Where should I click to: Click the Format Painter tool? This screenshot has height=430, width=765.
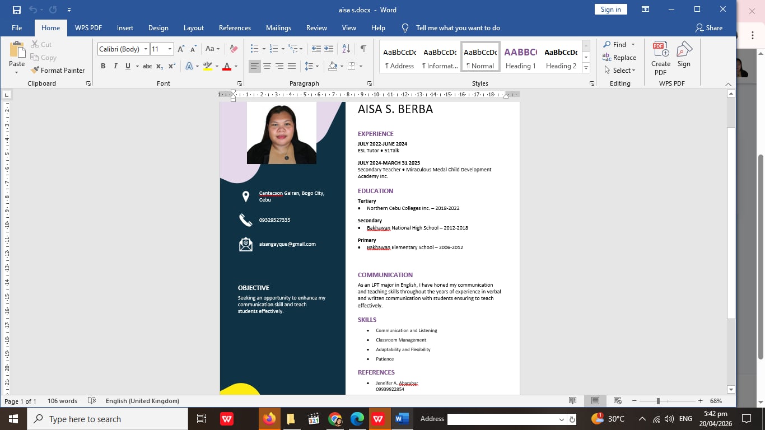click(x=58, y=71)
